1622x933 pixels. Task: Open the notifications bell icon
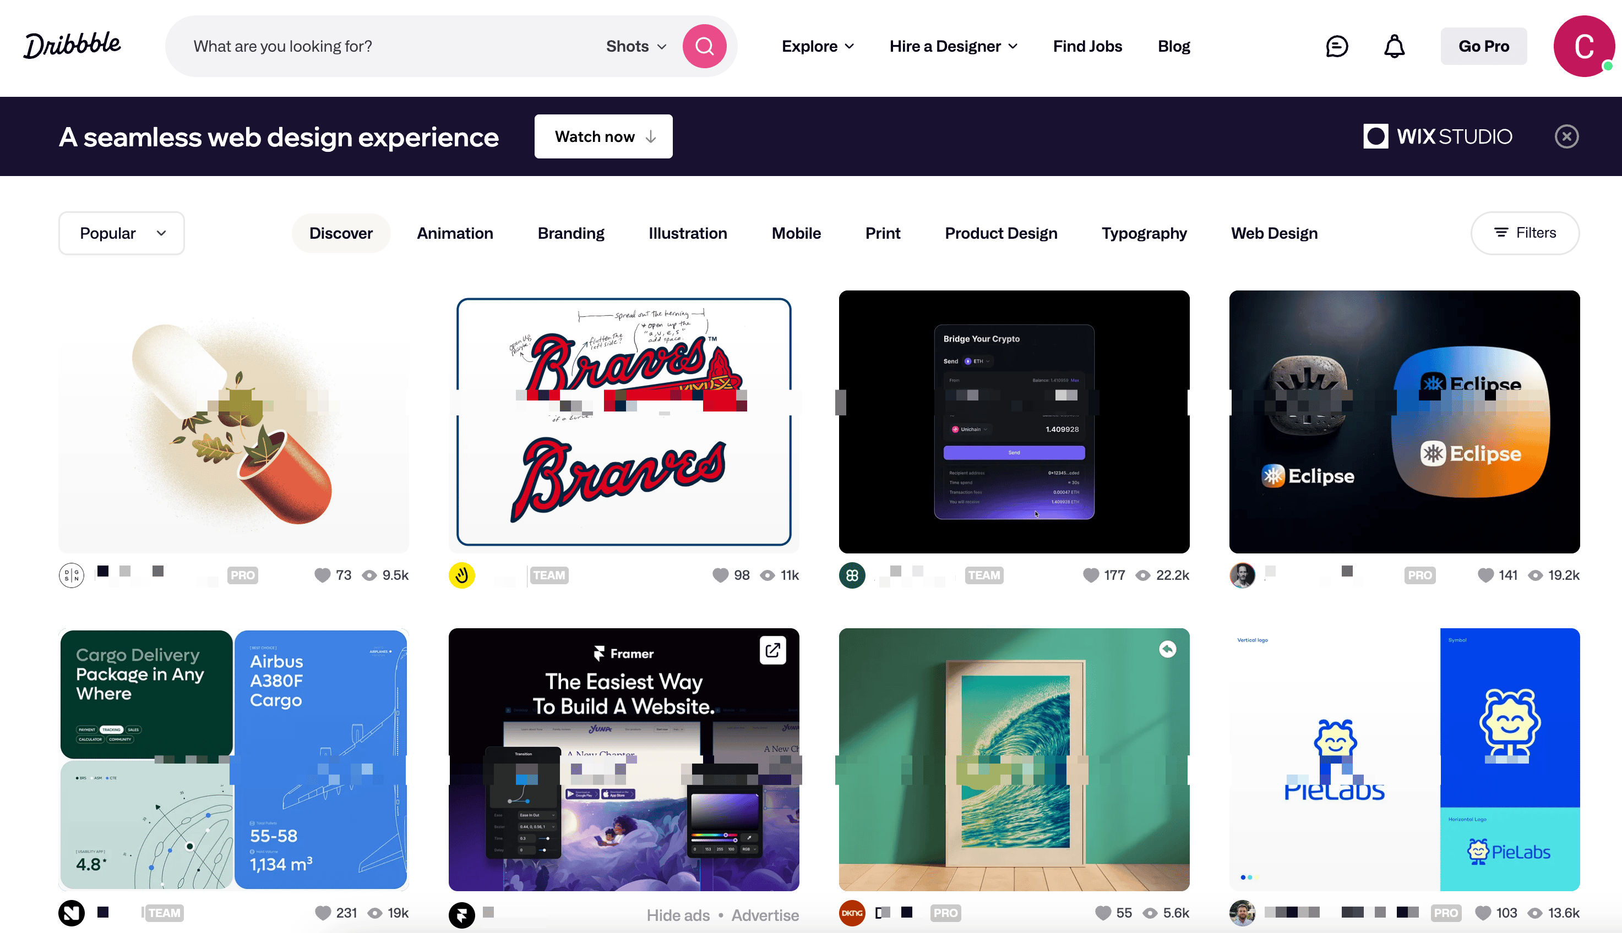click(1394, 46)
